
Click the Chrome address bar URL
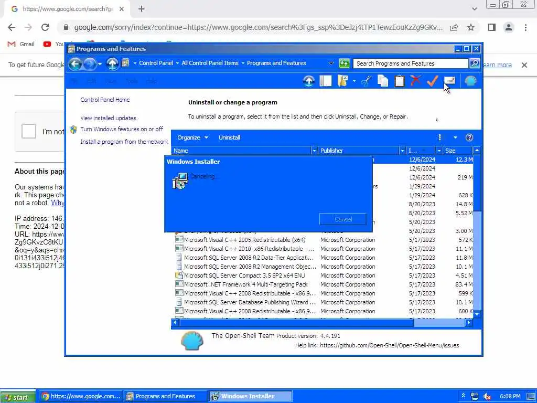(x=258, y=27)
